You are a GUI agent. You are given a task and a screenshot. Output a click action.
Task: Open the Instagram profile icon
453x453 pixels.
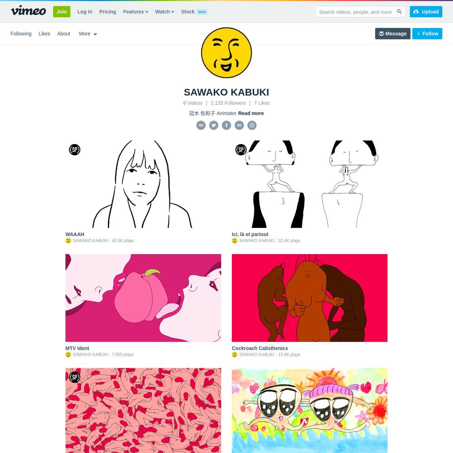coord(251,125)
